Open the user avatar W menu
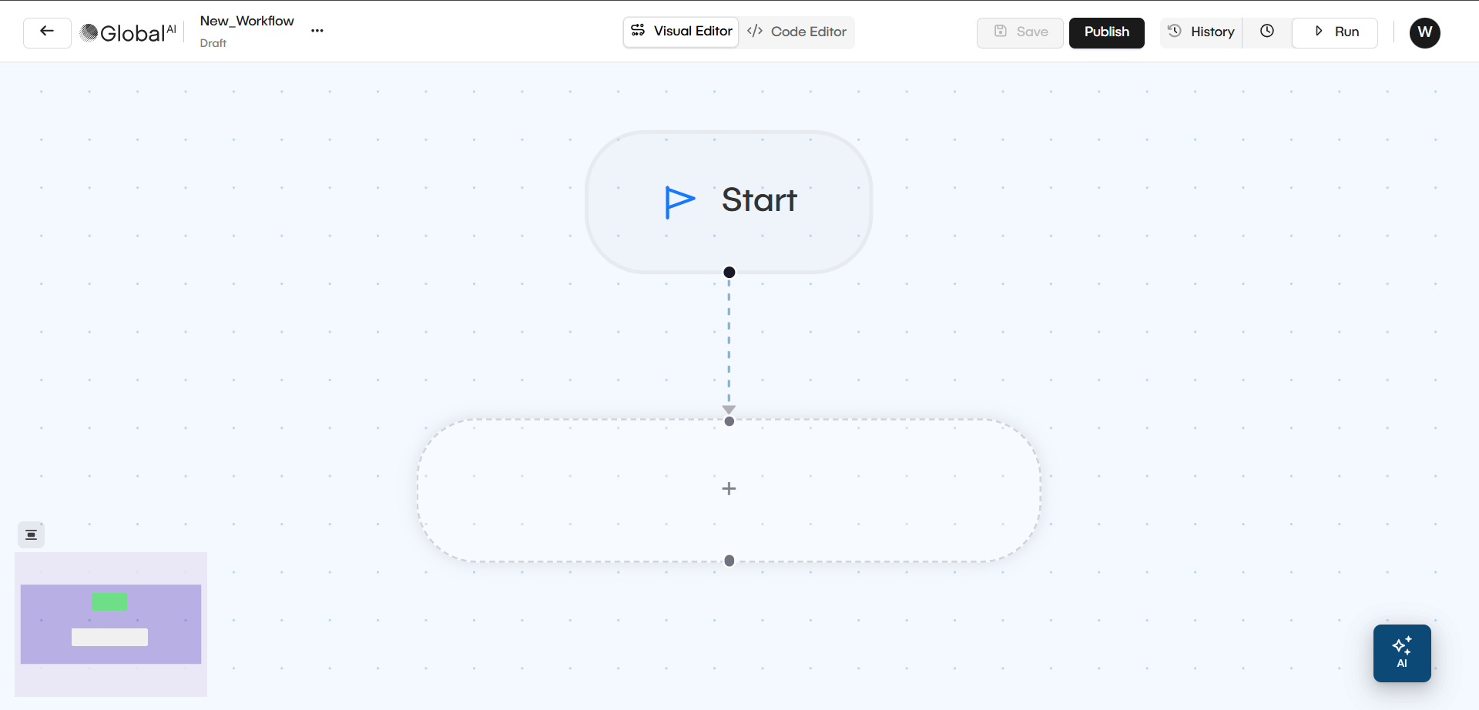The image size is (1479, 710). tap(1424, 33)
